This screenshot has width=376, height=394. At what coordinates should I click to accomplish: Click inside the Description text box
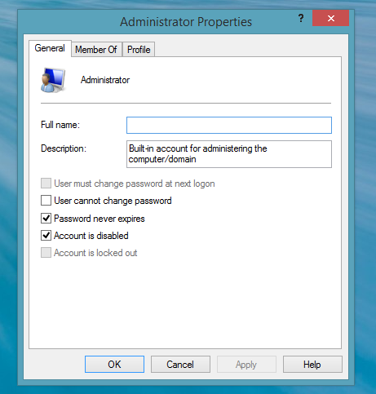229,154
